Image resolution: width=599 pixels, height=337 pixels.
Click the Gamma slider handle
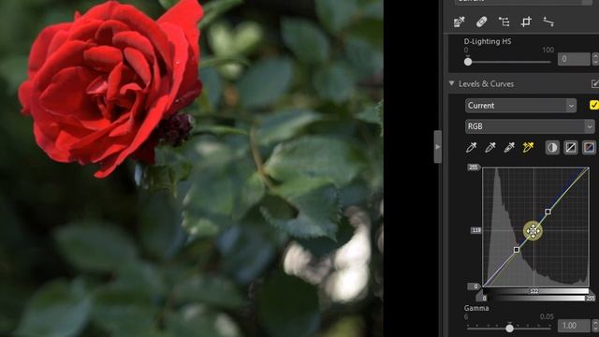click(x=509, y=329)
